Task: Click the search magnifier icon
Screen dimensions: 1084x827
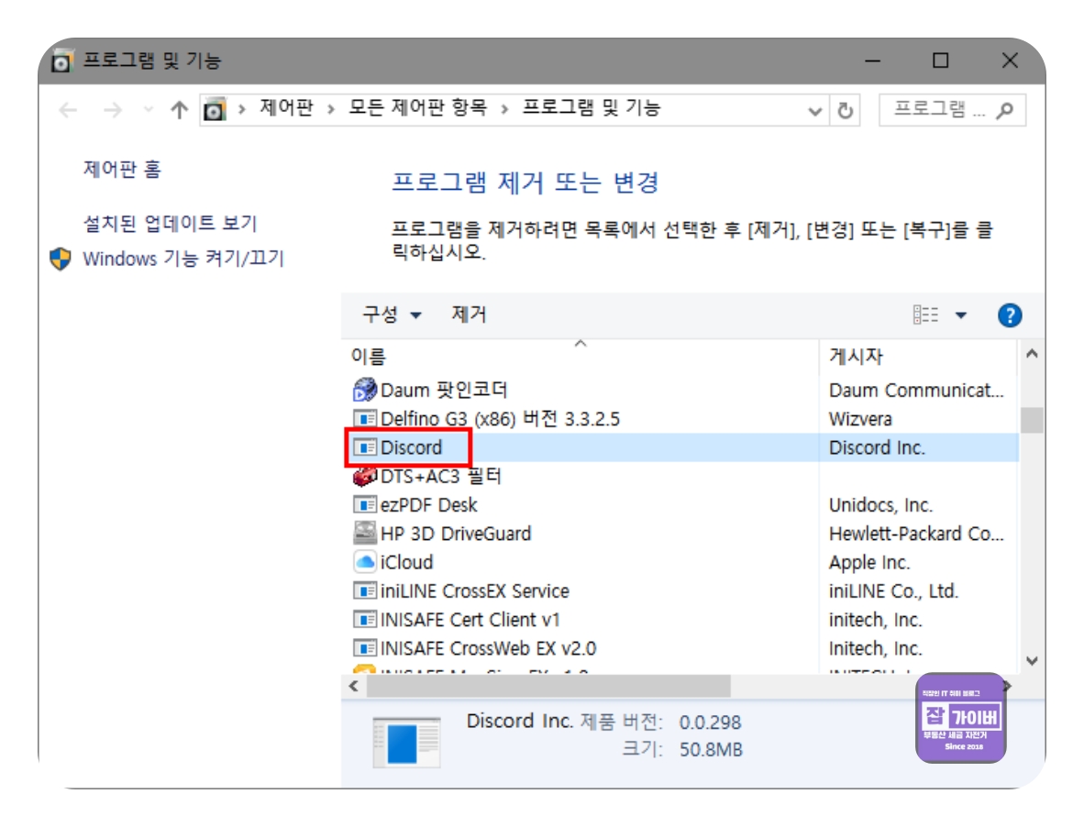Action: 1004,110
